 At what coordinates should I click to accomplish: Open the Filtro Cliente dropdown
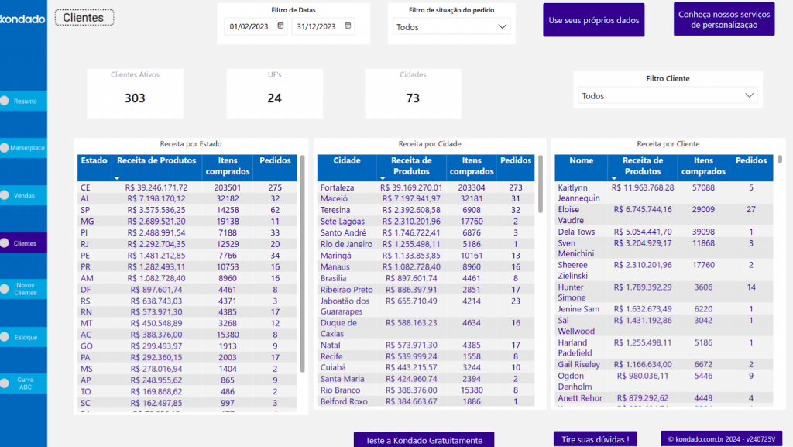point(748,96)
